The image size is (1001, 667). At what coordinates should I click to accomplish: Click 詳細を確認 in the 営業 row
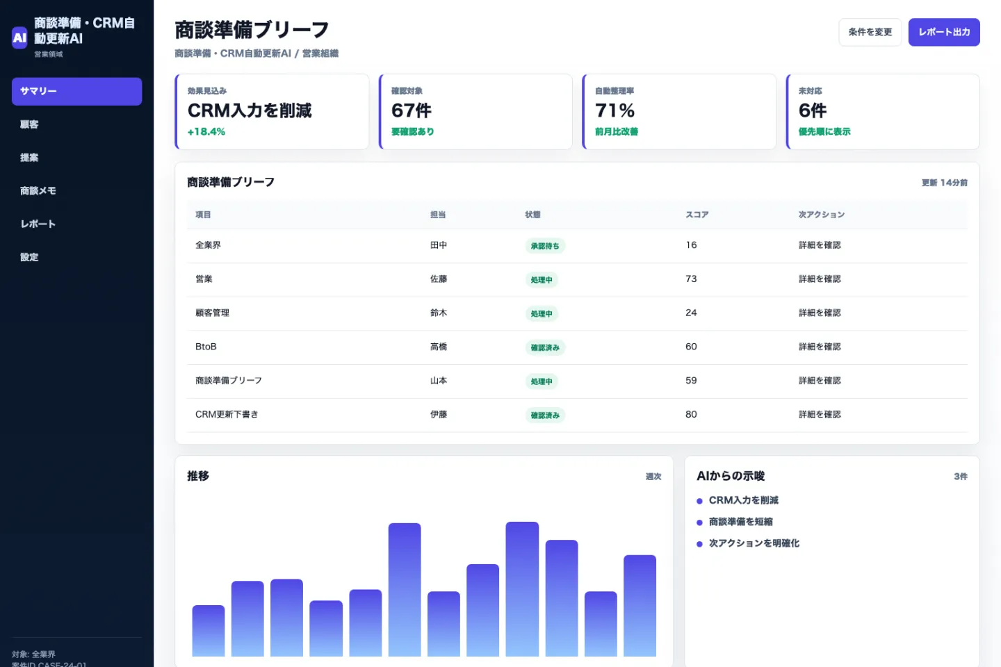click(x=820, y=279)
